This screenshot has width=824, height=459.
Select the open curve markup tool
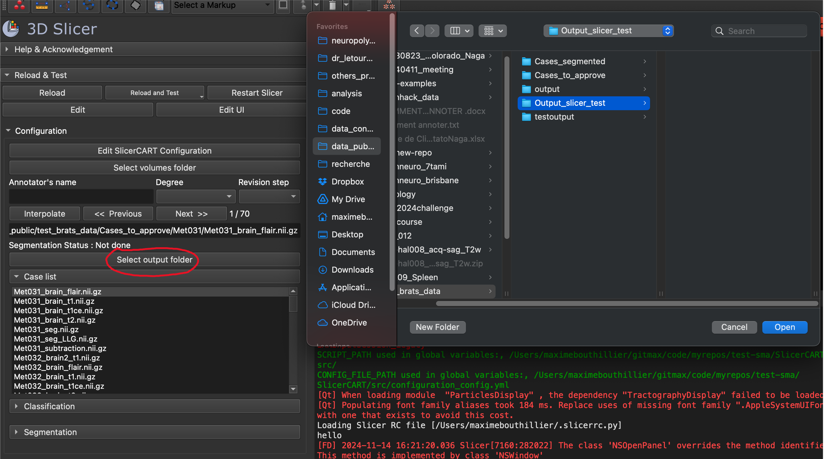[89, 6]
